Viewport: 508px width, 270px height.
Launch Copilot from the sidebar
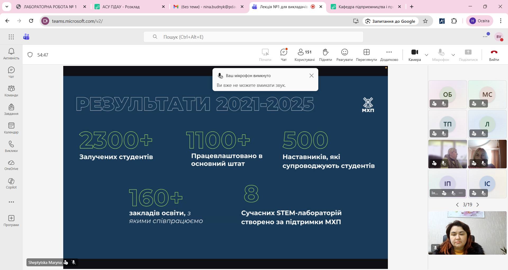pyautogui.click(x=11, y=183)
